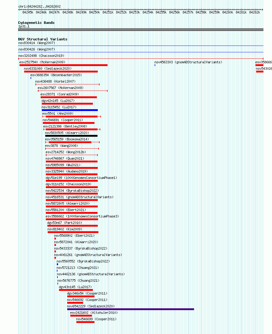Viewport: 272px width, 334px height.
Task: Click nsv819402 (Kim2009) label
Action: [x=65, y=229]
